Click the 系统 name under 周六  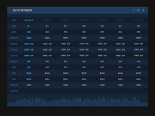pos(120,68)
